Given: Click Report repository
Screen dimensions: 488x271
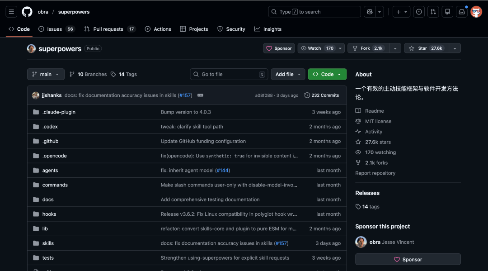Looking at the screenshot, I should click(x=375, y=173).
